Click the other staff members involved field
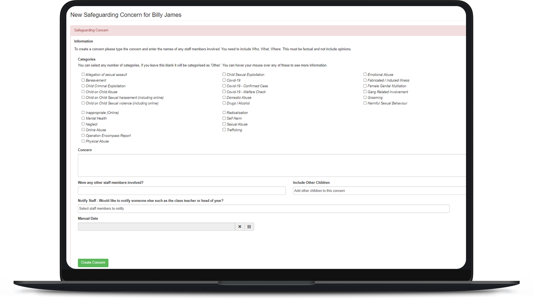Screen dimensions: 533x299 coord(181,191)
